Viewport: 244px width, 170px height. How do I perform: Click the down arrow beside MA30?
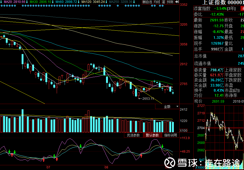[53, 2]
